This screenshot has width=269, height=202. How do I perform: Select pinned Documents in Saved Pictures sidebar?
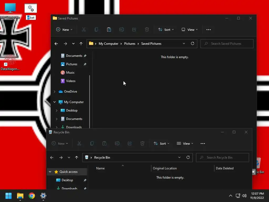tap(74, 56)
